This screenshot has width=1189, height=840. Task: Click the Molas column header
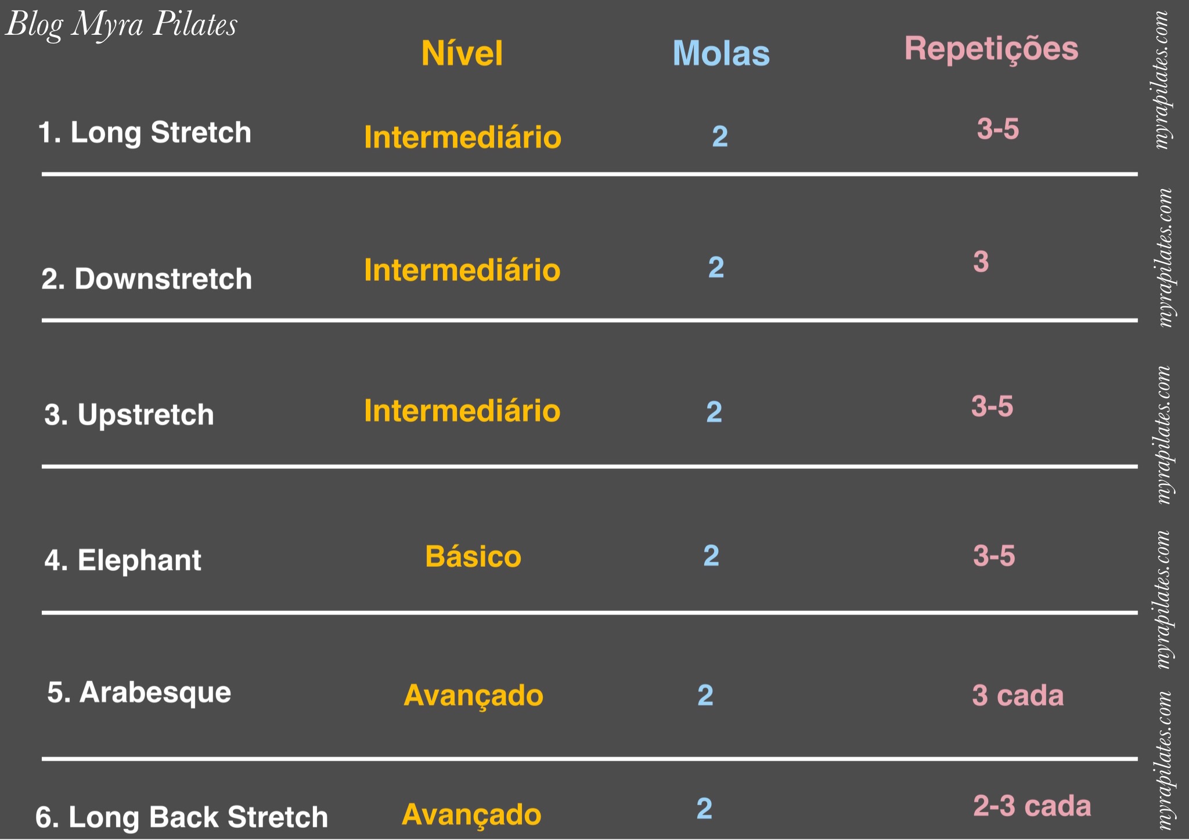tap(721, 53)
